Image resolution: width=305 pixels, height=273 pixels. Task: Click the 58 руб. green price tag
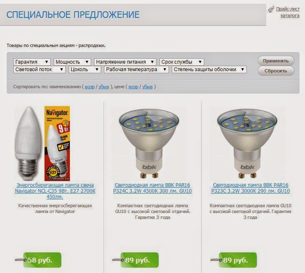(42, 260)
